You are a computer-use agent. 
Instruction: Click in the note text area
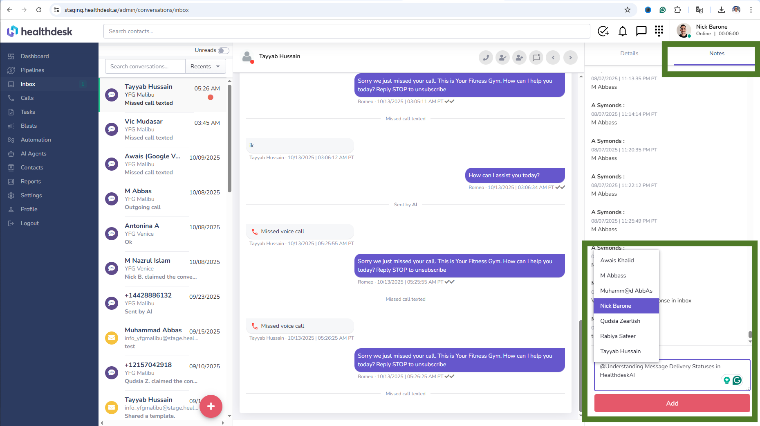672,375
